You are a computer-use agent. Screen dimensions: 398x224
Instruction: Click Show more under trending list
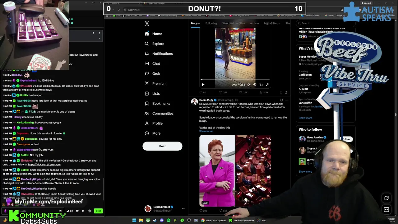[x=305, y=118]
